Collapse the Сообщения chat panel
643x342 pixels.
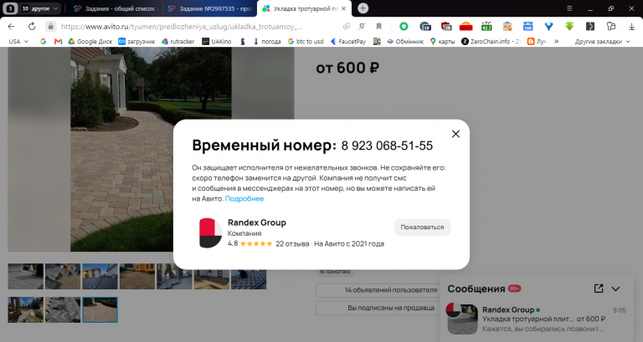pos(615,288)
